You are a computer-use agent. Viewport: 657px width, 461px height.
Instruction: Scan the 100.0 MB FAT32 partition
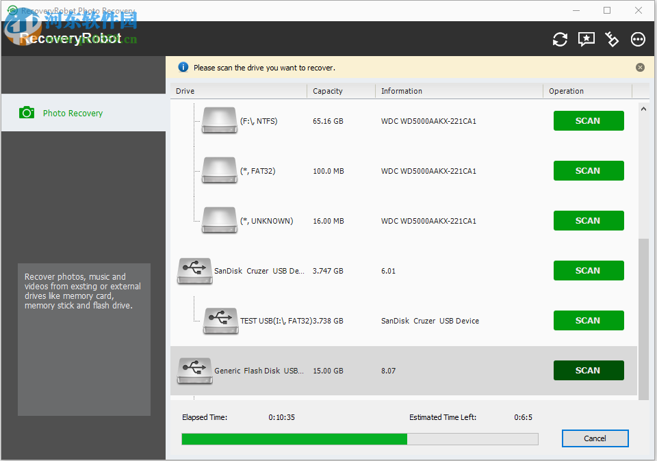pos(589,170)
